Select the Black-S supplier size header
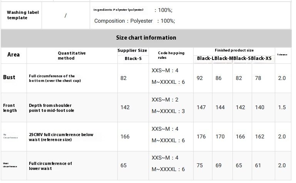296x183 pixels. [133, 58]
